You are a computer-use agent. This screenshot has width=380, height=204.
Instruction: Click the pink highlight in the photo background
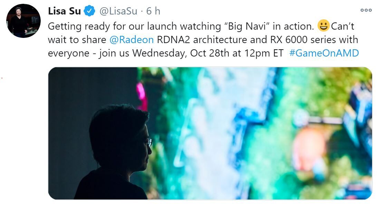(142, 96)
